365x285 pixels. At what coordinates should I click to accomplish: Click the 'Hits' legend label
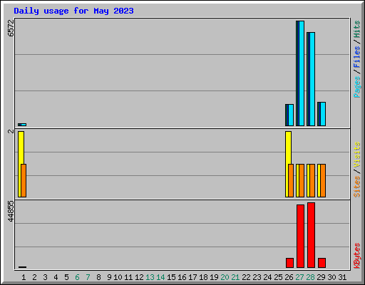point(356,29)
